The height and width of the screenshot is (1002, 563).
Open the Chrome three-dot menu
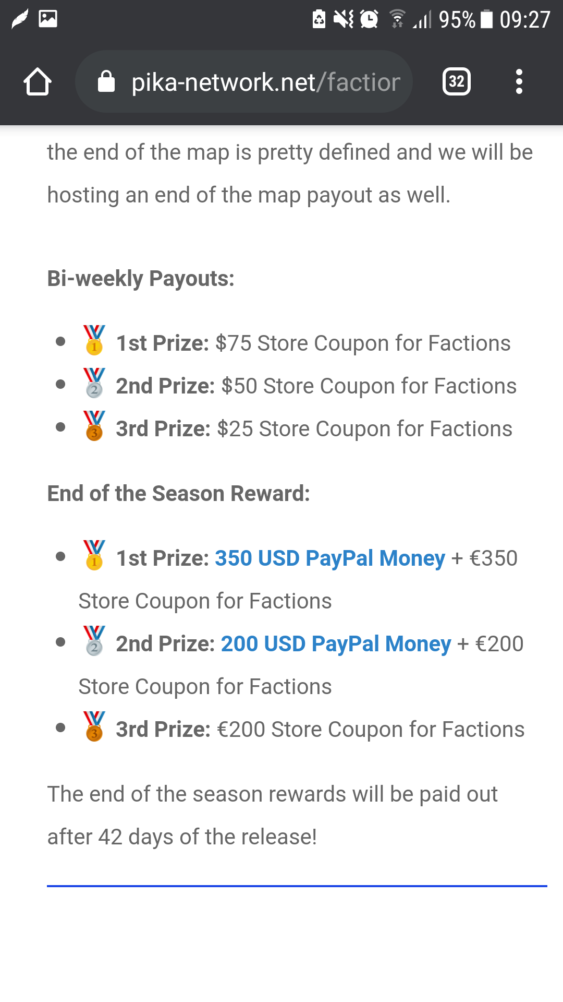[519, 82]
